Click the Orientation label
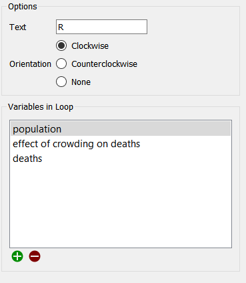Viewport: 246px width, 283px height. [30, 64]
